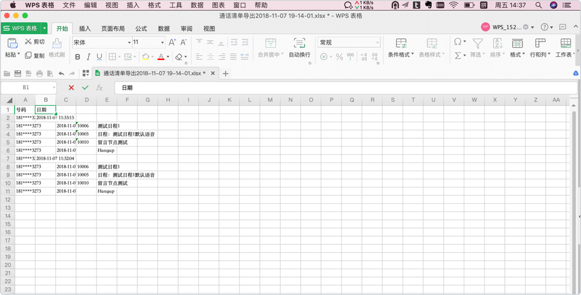Toggle bold formatting
581x295 pixels.
(78, 57)
